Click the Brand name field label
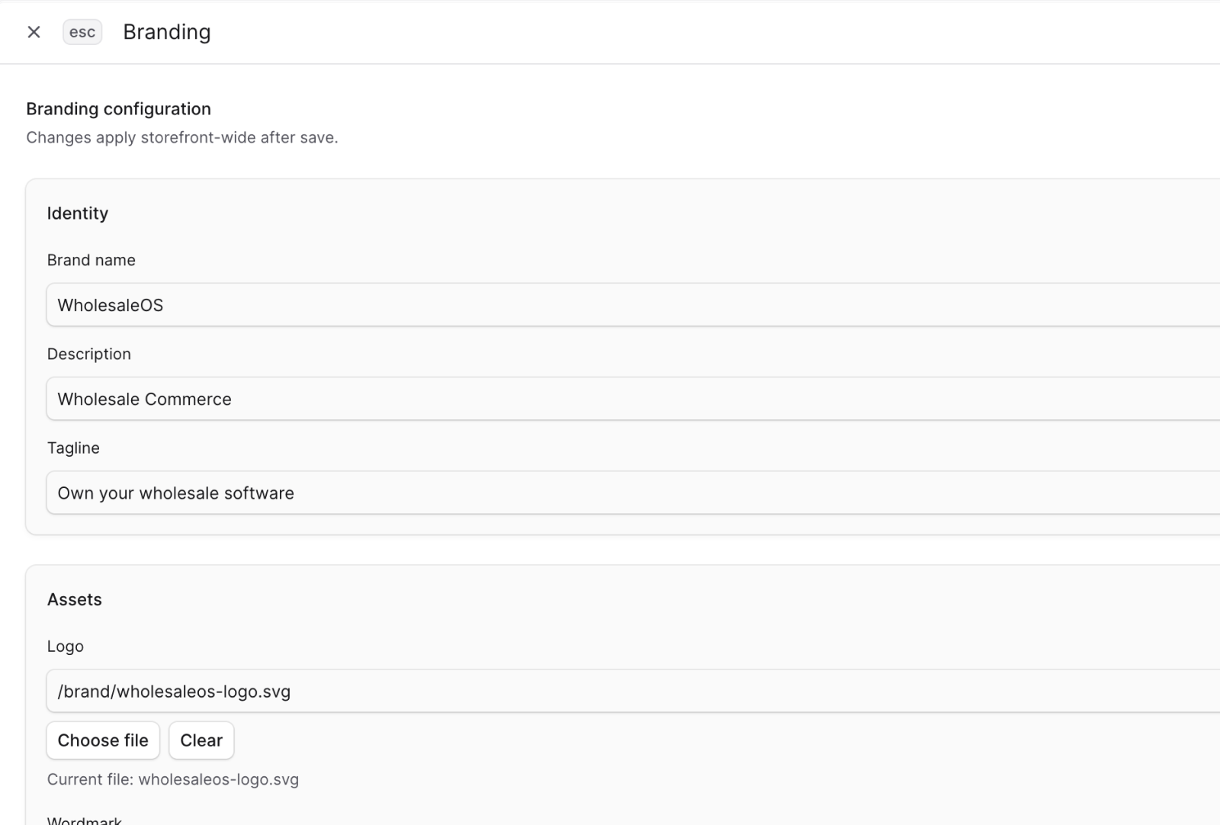The image size is (1220, 825). 91,259
